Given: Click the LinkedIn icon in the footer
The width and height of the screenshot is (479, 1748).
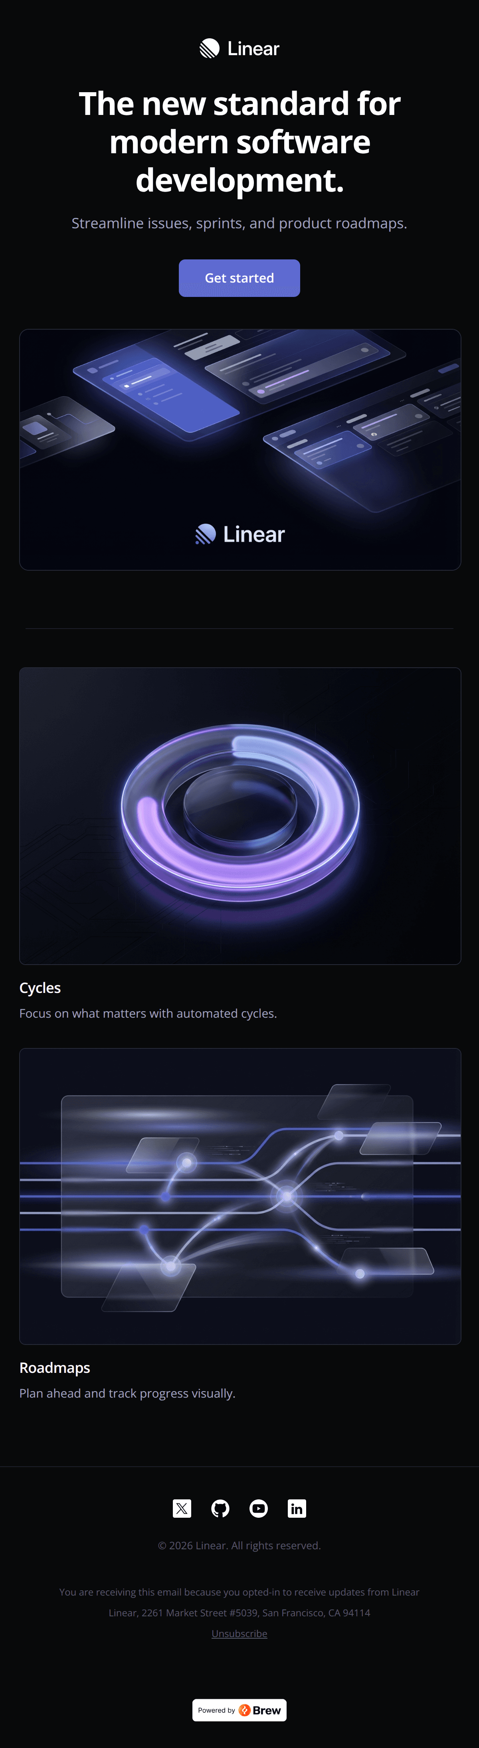Looking at the screenshot, I should [x=297, y=1509].
